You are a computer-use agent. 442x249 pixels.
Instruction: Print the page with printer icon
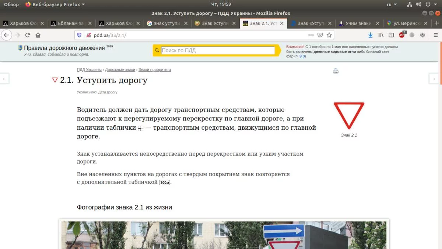pos(336,71)
